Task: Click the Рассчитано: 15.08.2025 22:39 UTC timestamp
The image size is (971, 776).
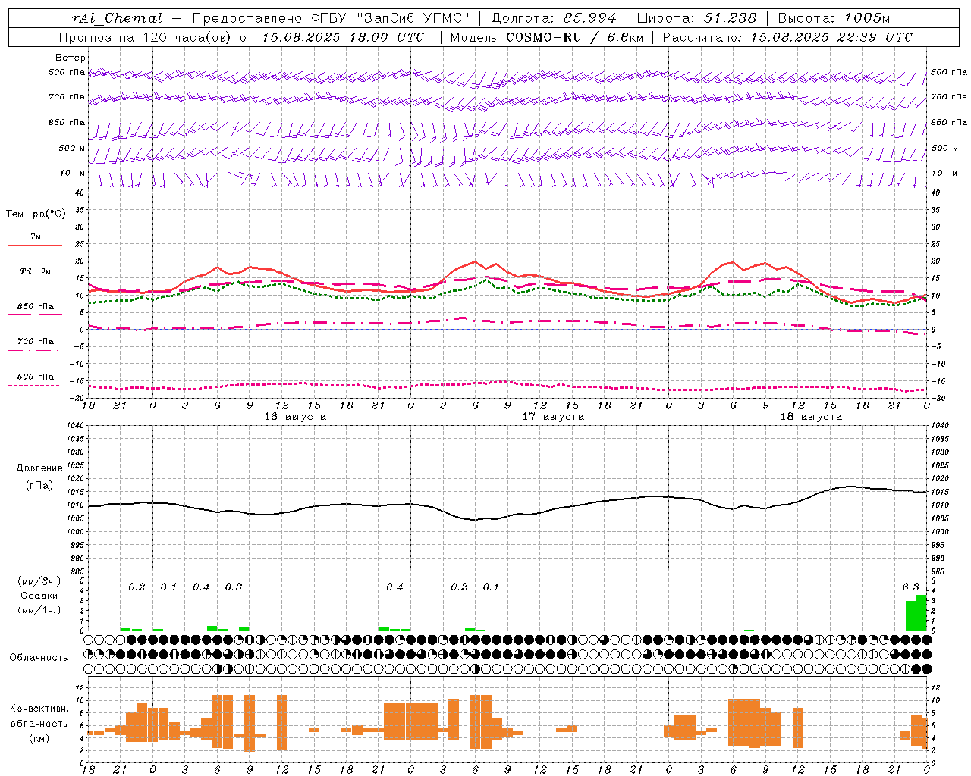Action: pos(787,37)
